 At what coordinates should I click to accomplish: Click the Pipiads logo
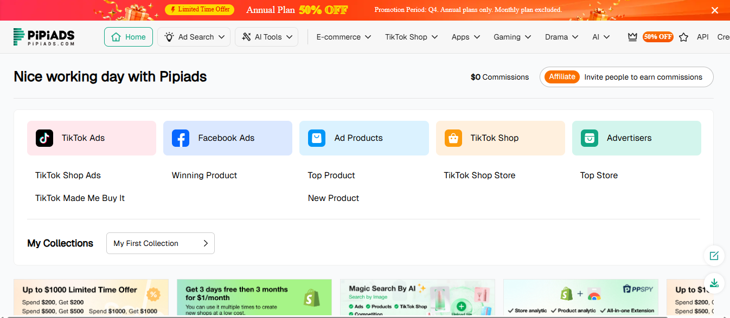tap(43, 36)
